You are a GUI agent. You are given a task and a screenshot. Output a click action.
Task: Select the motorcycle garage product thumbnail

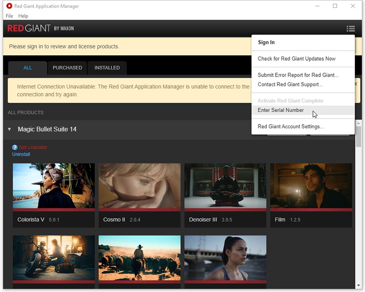pos(54,258)
